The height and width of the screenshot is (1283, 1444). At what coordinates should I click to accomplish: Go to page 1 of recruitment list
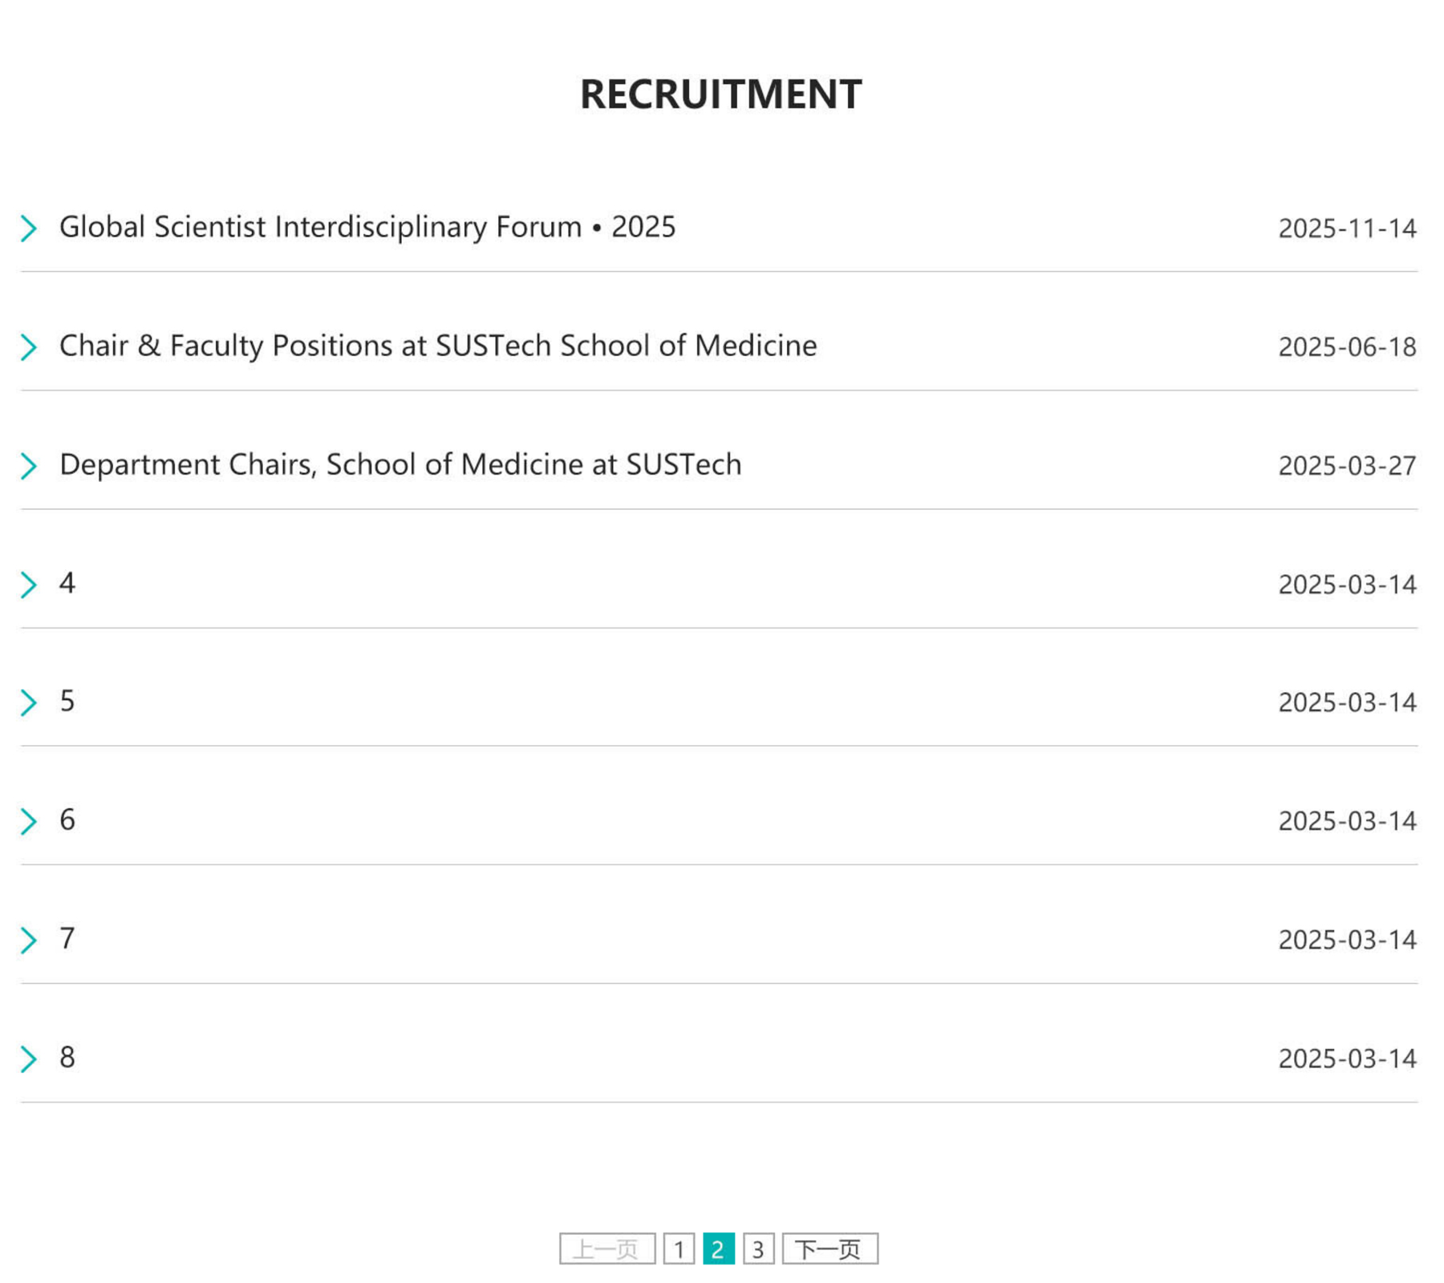coord(679,1249)
